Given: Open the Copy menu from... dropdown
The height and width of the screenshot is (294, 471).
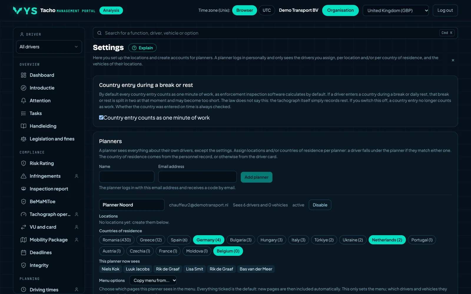Looking at the screenshot, I should 153,280.
